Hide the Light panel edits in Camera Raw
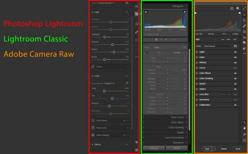 click(x=235, y=52)
